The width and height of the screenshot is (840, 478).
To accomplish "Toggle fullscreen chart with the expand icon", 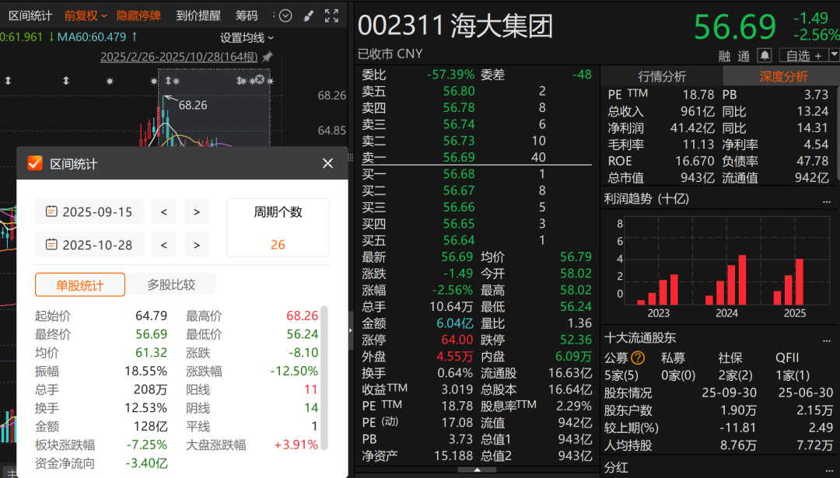I will coord(331,16).
